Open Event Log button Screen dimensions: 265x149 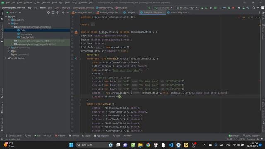pyautogui.click(x=234, y=136)
